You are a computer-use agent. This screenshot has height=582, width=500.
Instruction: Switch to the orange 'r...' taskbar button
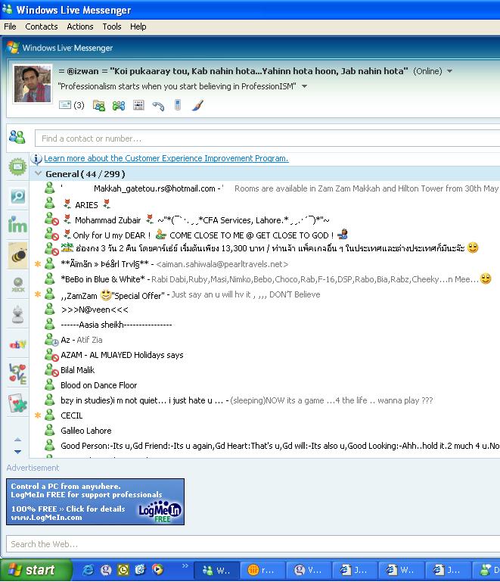262,570
